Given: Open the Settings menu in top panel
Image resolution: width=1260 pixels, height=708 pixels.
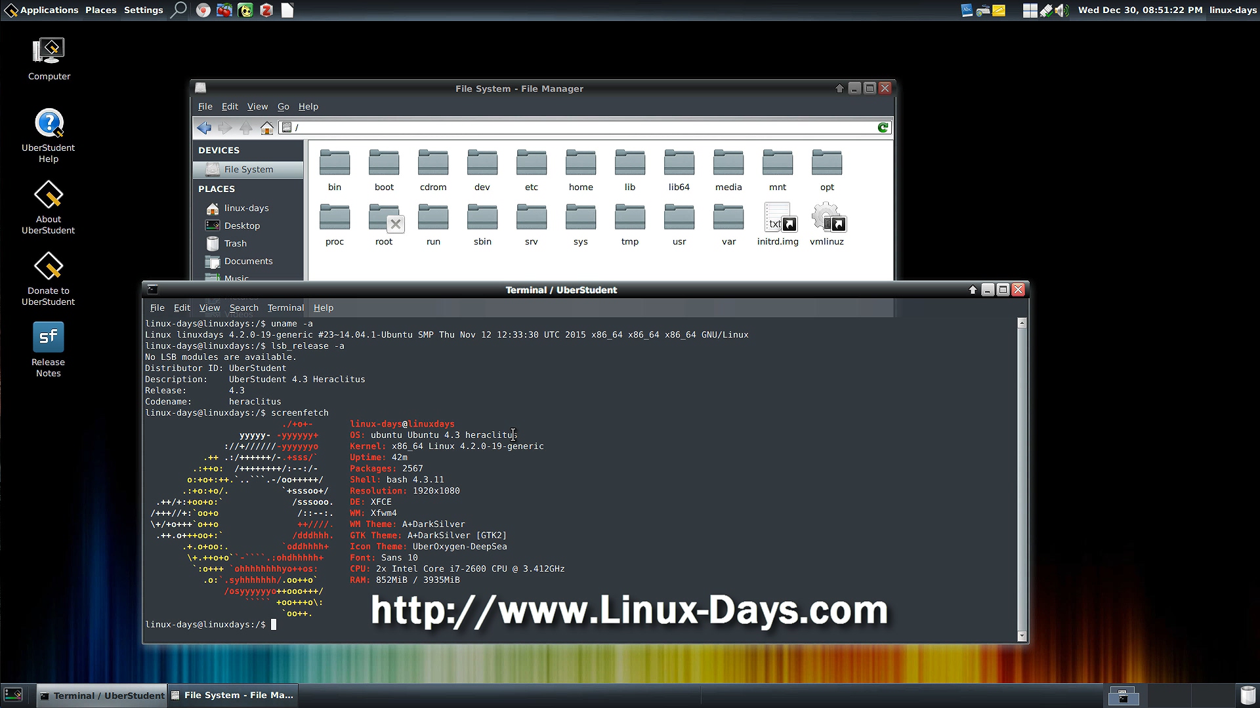Looking at the screenshot, I should click(143, 10).
